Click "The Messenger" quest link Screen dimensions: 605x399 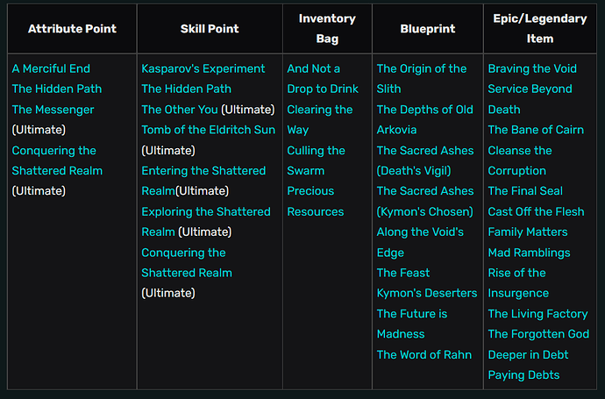pos(53,110)
